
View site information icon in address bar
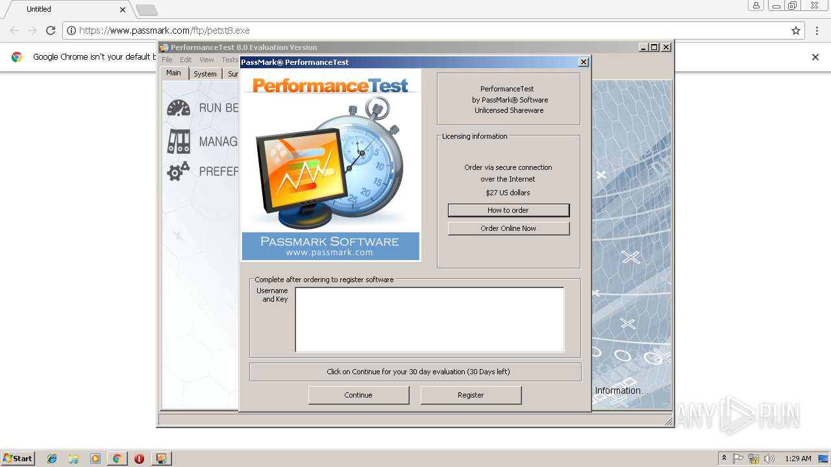coord(71,30)
